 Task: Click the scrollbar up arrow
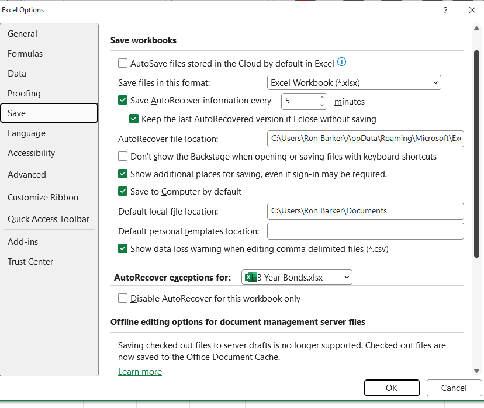point(476,29)
